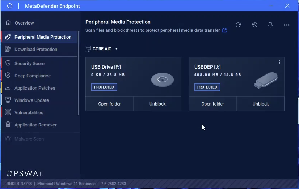Open notifications bell icon
The image size is (299, 189).
(x=270, y=25)
